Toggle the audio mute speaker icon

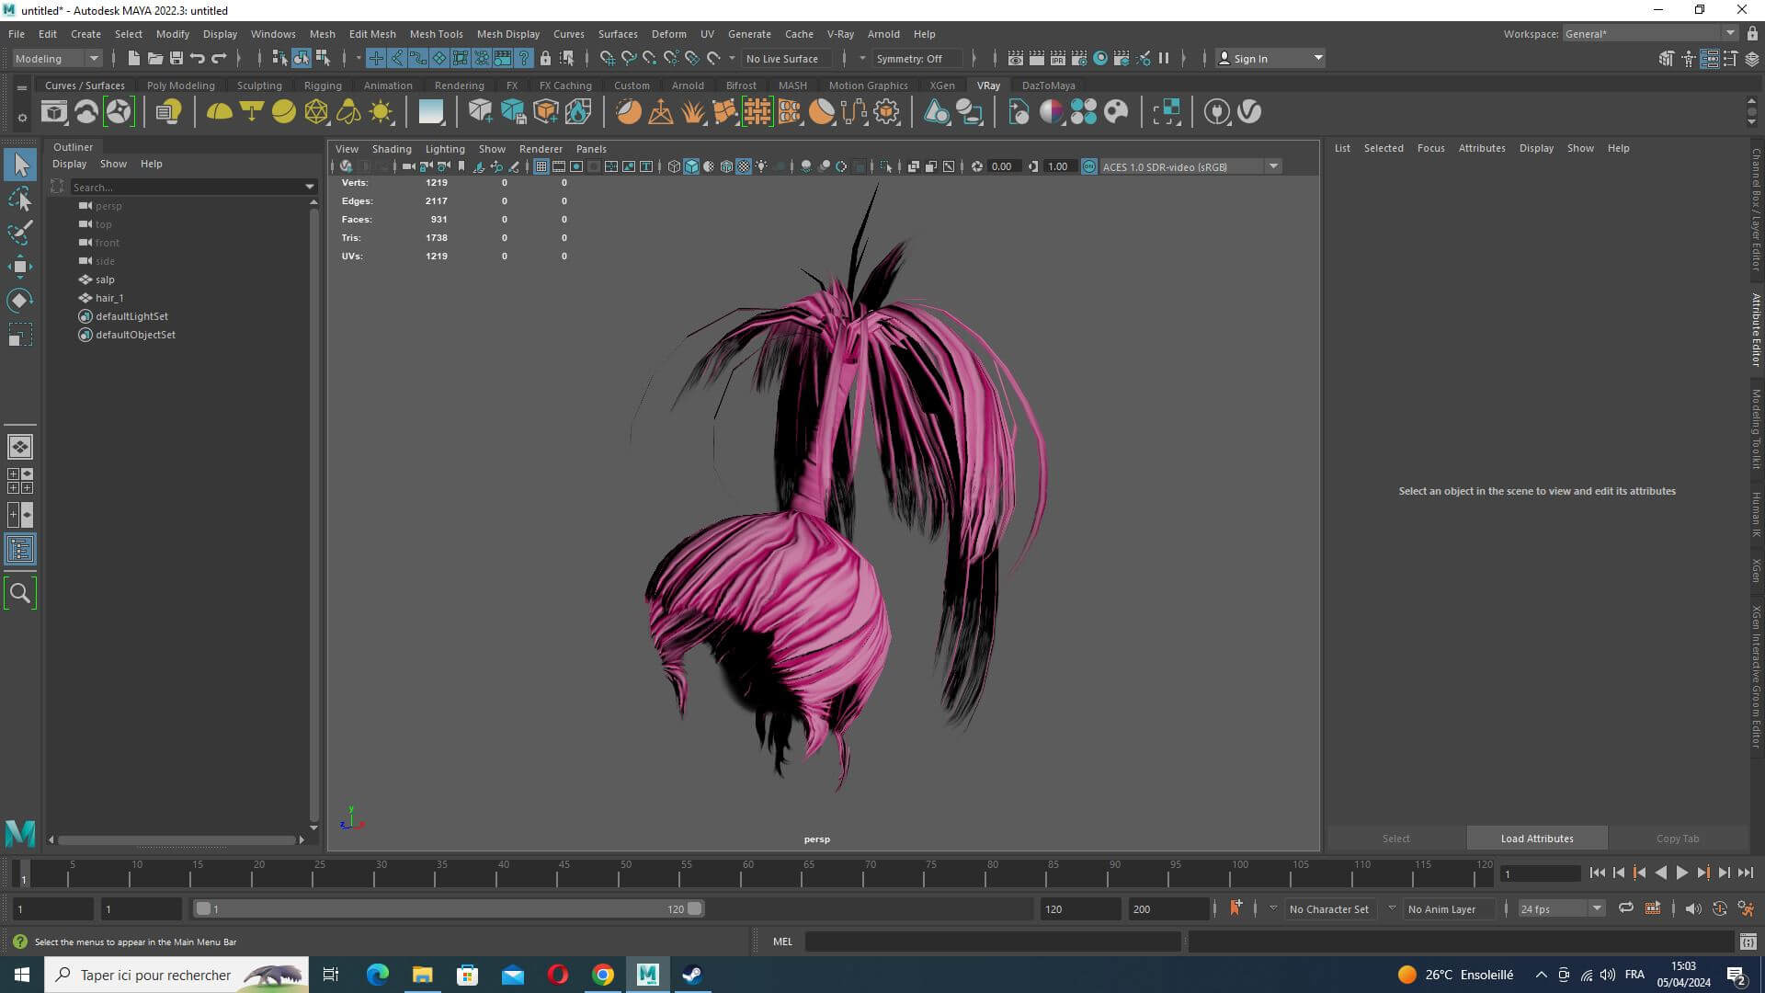click(x=1692, y=908)
